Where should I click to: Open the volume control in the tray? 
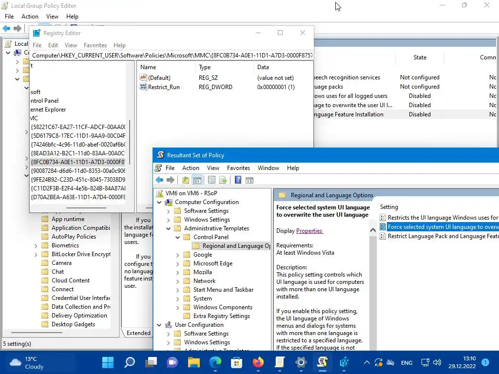click(437, 362)
